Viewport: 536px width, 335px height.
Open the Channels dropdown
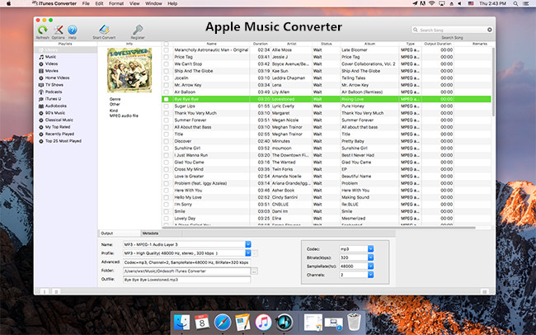pos(370,275)
